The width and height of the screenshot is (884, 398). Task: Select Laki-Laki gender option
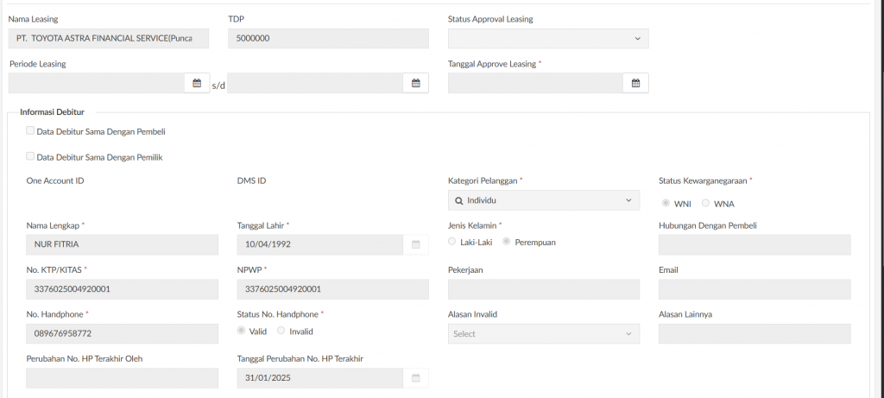pos(452,242)
